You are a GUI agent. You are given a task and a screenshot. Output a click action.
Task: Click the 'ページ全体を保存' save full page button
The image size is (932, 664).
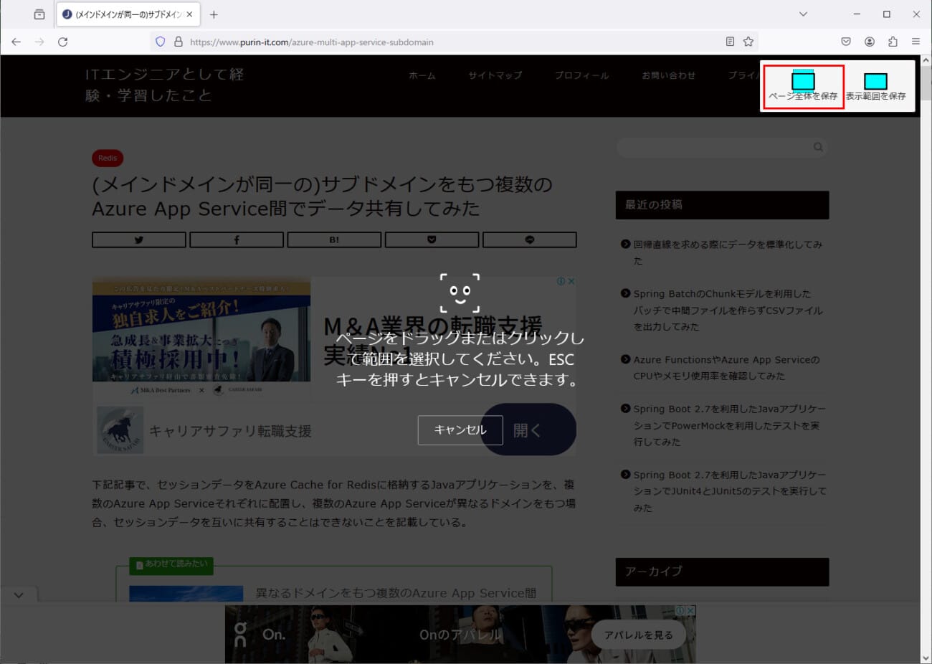tap(802, 87)
